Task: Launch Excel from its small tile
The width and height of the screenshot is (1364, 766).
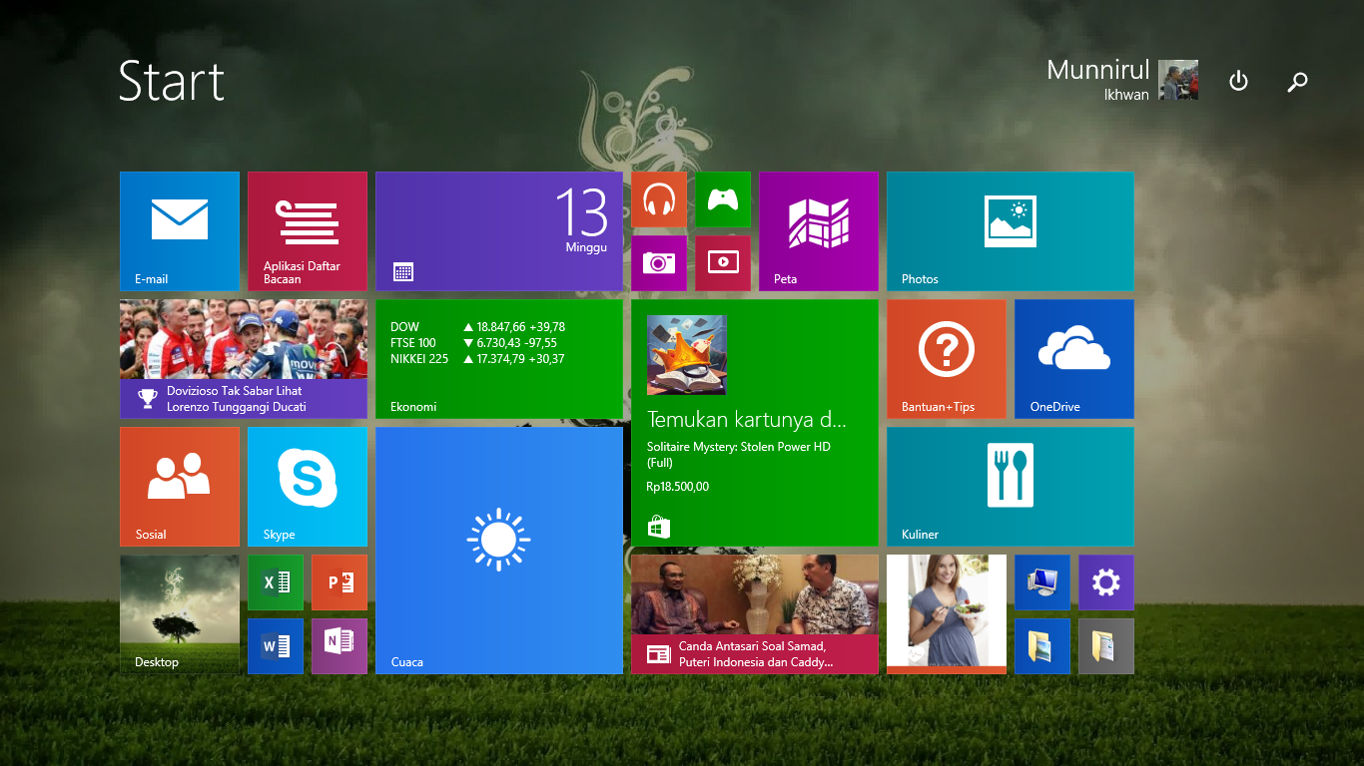Action: [x=276, y=582]
